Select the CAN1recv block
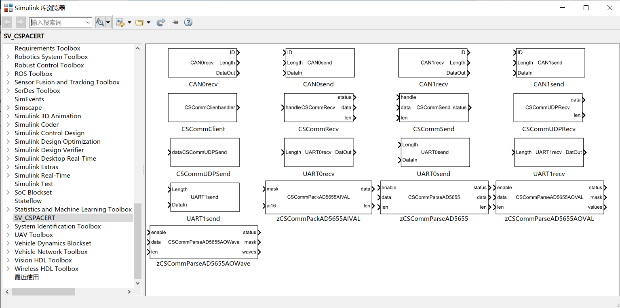 434,63
